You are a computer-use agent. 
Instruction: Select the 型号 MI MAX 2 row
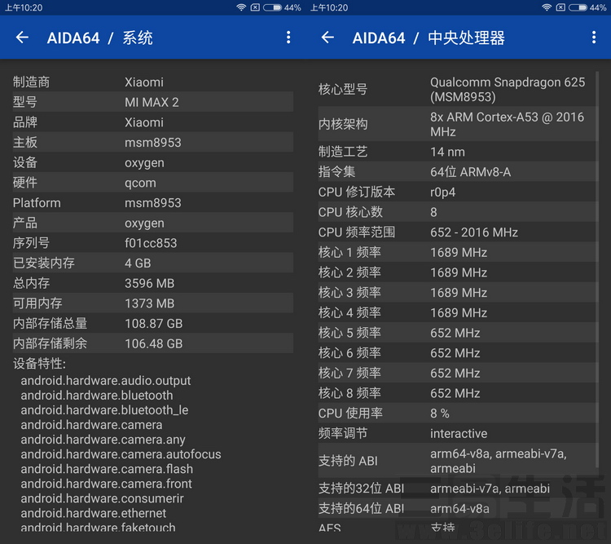click(153, 102)
